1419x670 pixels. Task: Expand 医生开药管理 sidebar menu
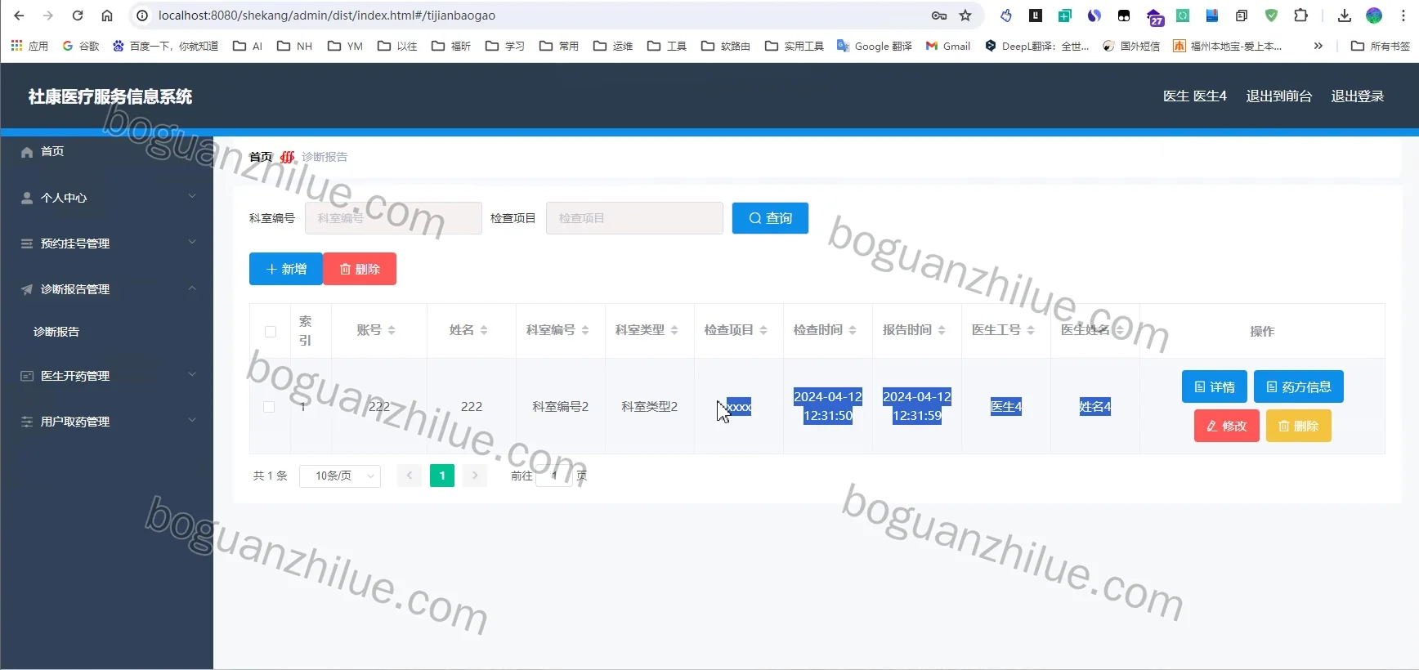(107, 376)
